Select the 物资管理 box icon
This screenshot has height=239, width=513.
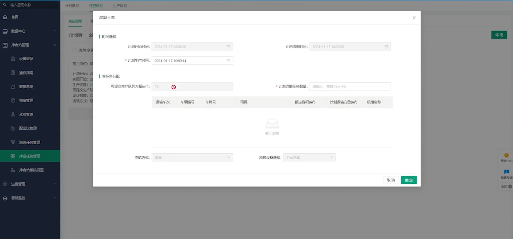coord(13,101)
